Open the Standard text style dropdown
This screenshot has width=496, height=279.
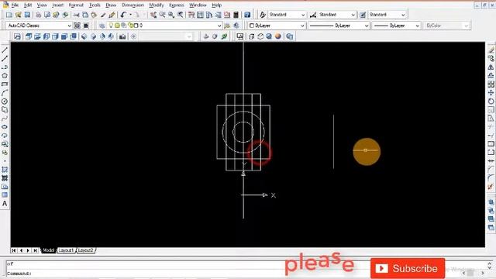303,15
